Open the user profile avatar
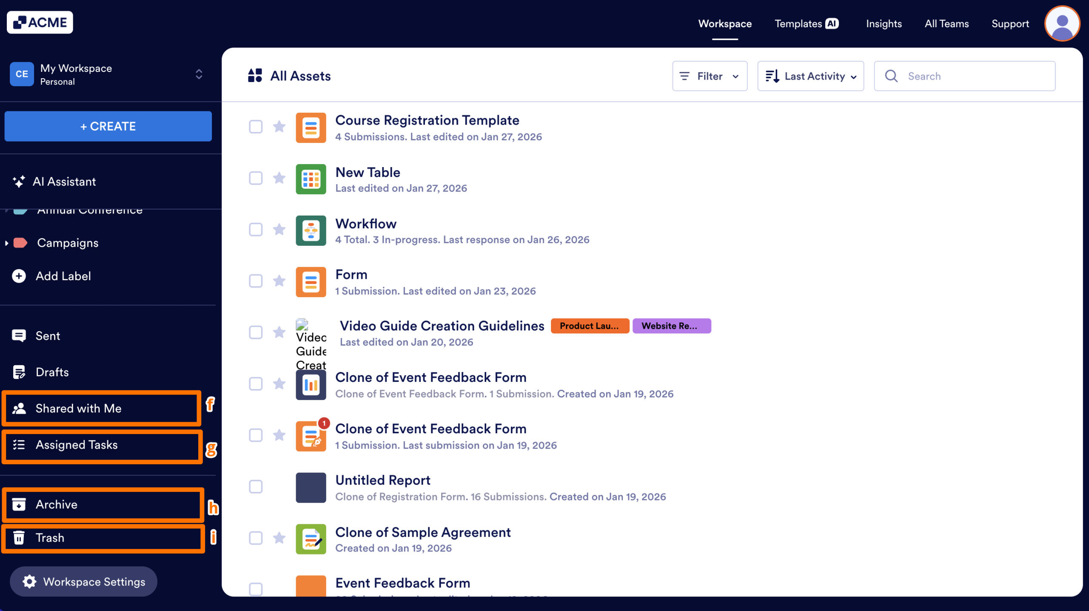 point(1062,24)
